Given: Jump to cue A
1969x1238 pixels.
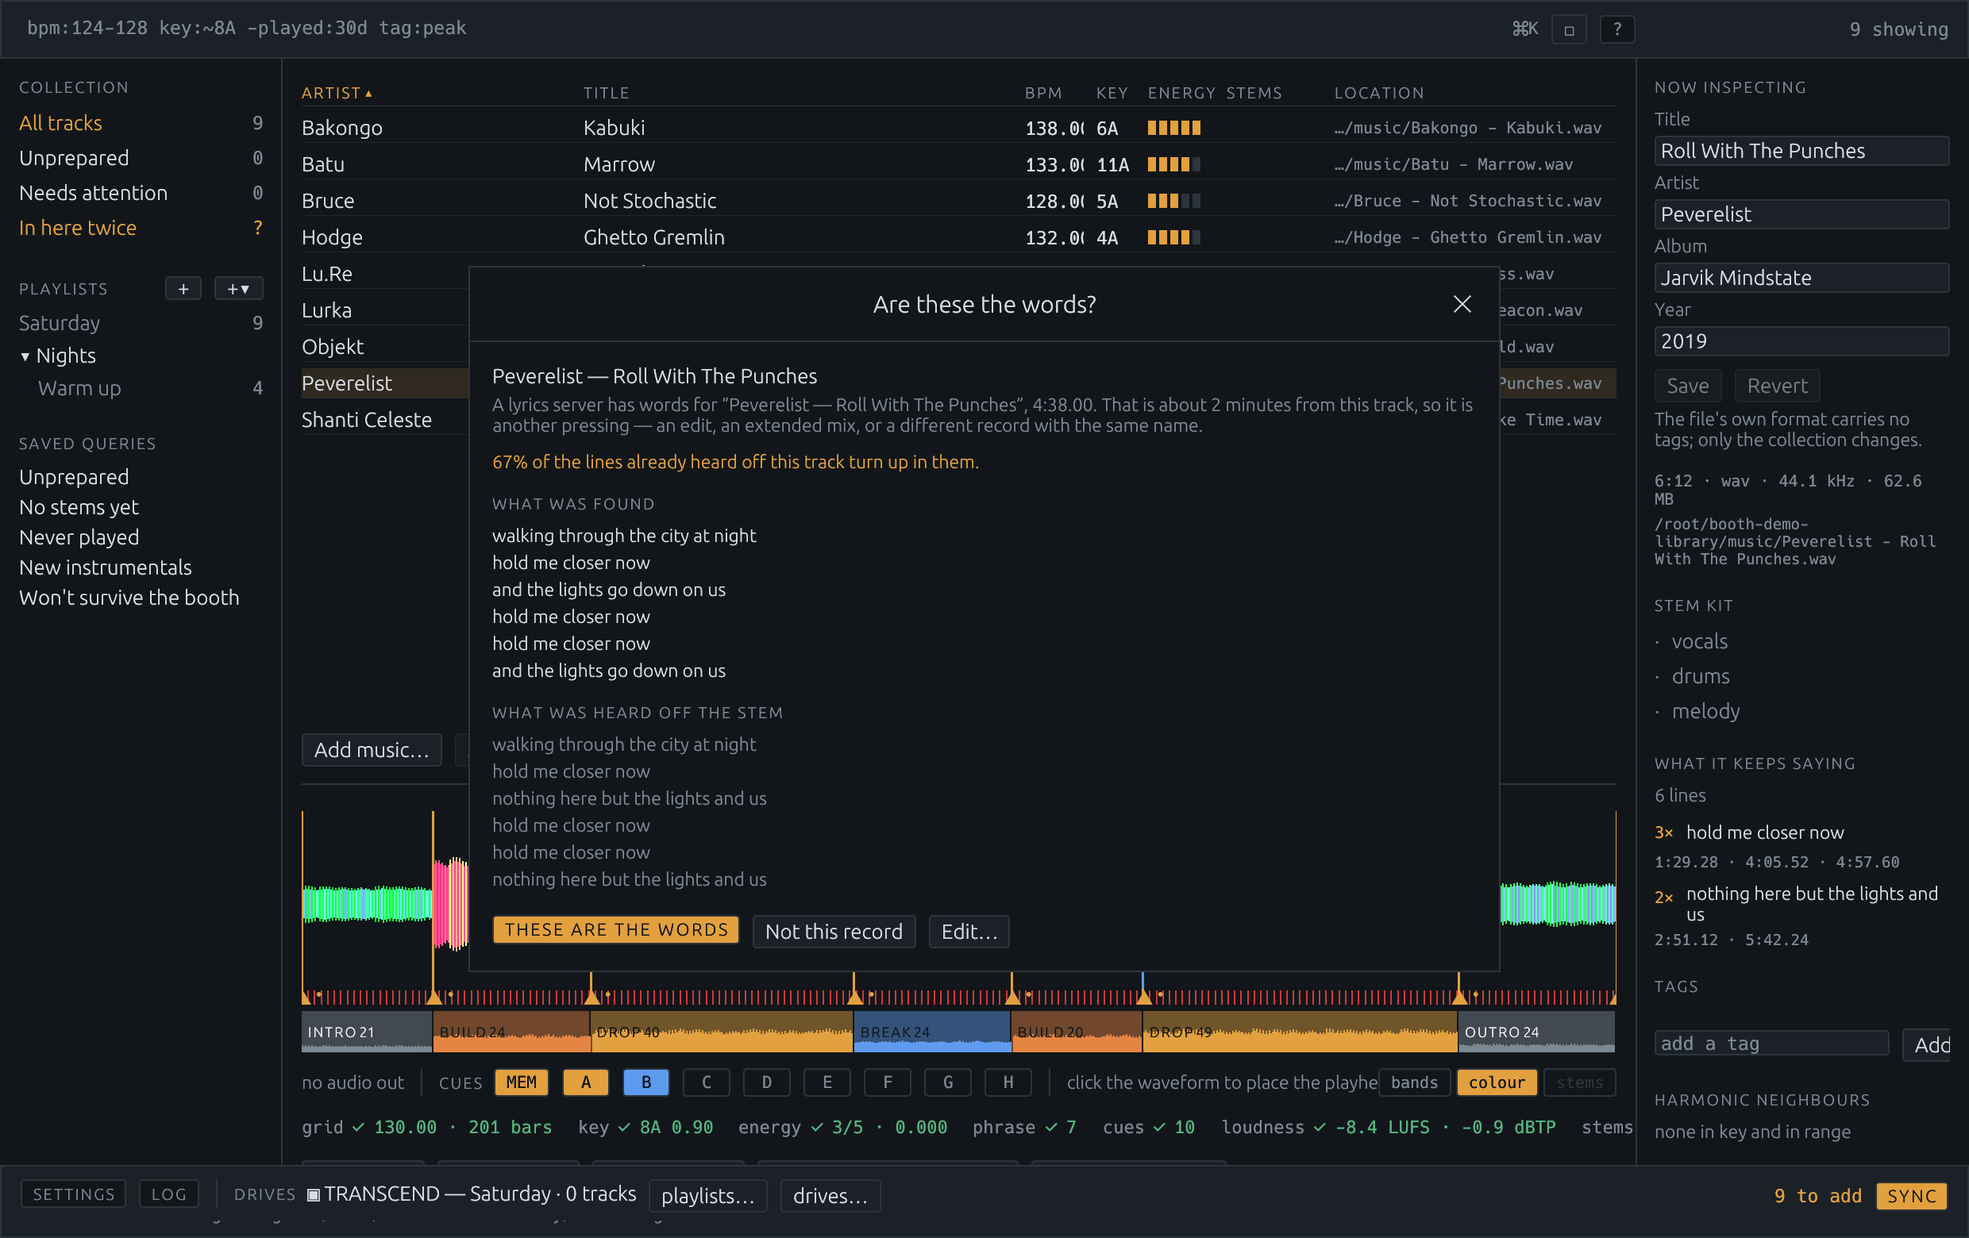Looking at the screenshot, I should point(585,1082).
